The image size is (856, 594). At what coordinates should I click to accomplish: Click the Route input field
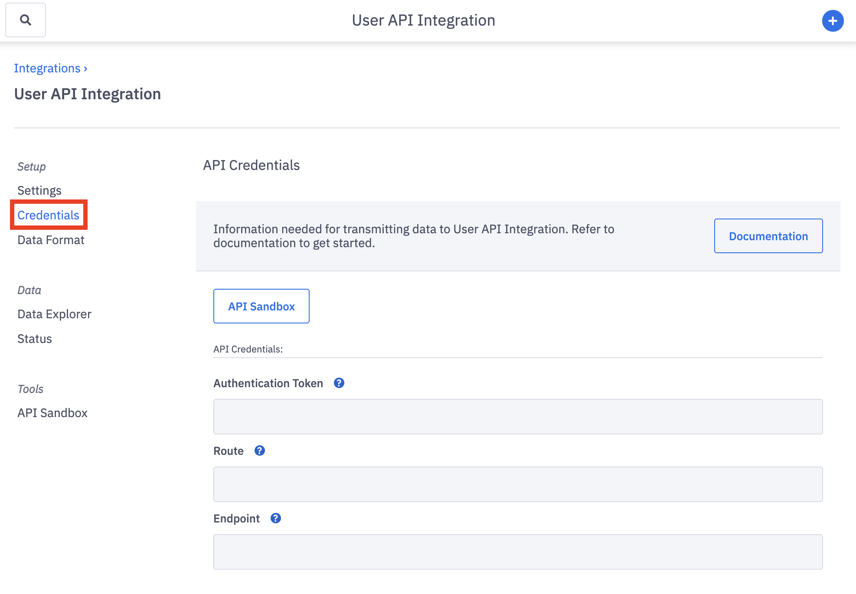coord(518,484)
